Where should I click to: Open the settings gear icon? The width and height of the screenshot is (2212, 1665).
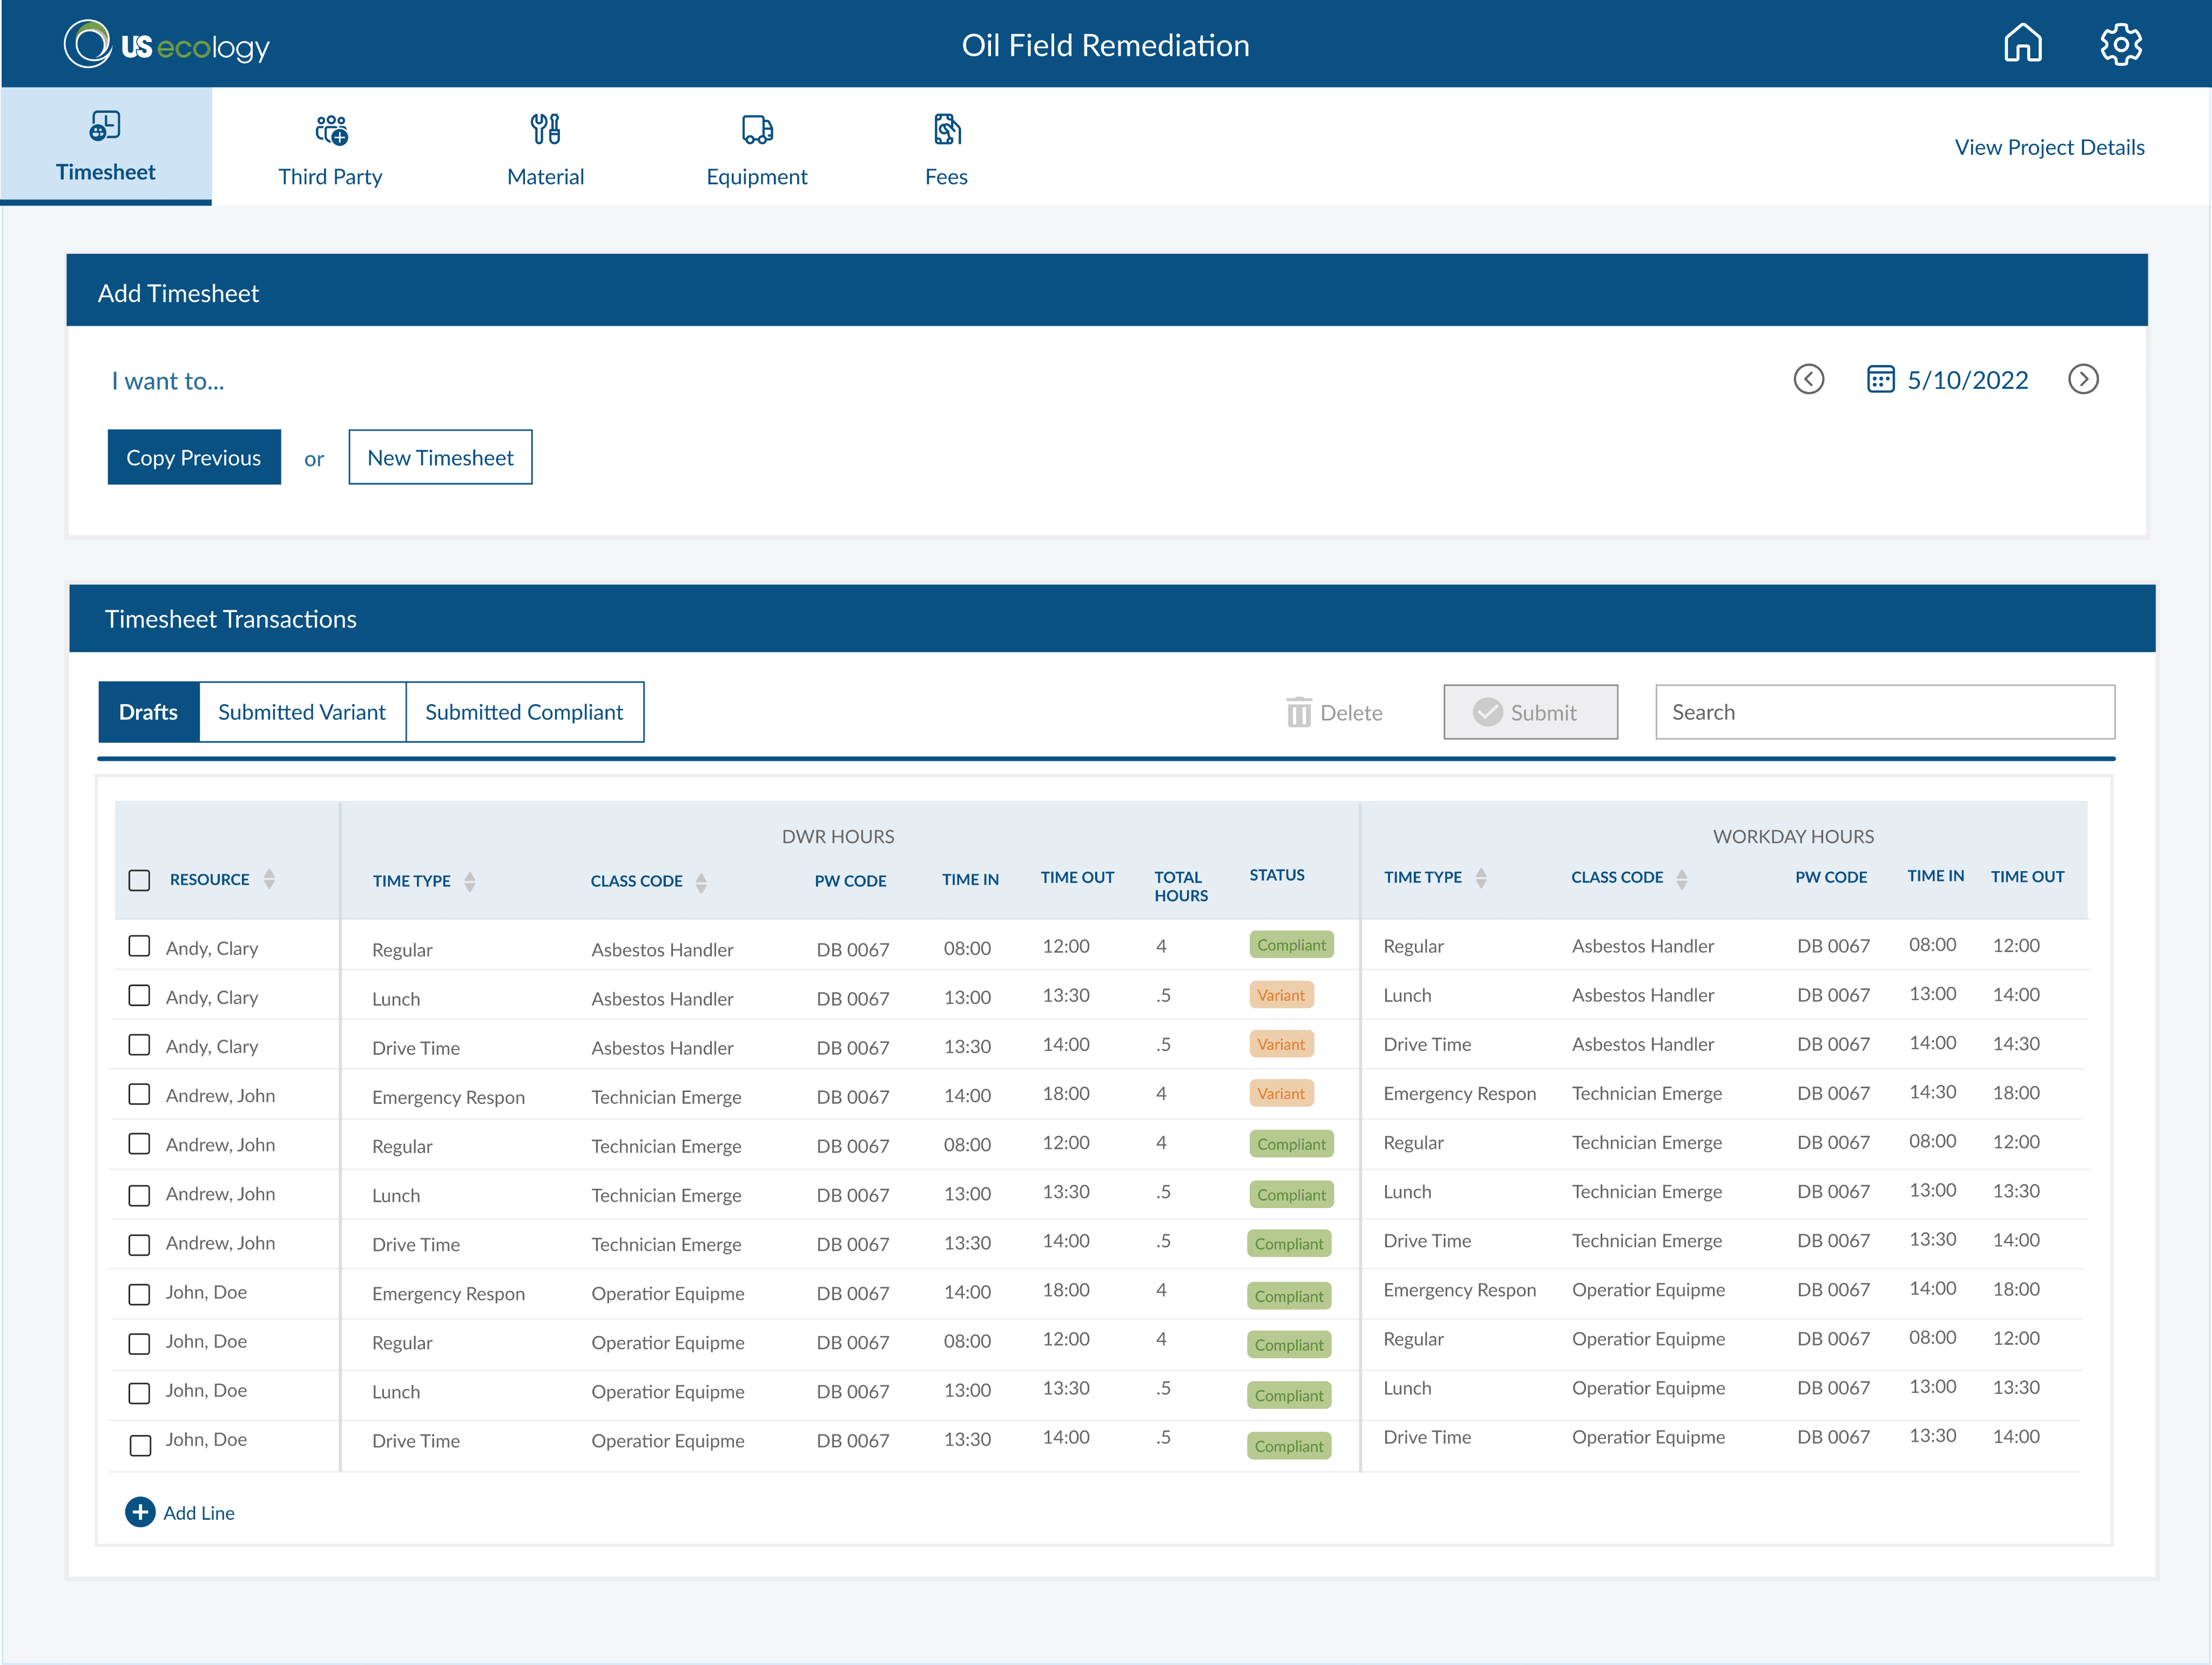[2120, 44]
